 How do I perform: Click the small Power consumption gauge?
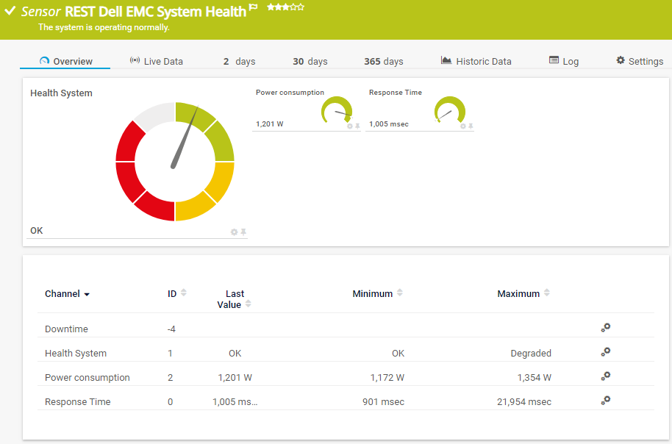pos(337,110)
